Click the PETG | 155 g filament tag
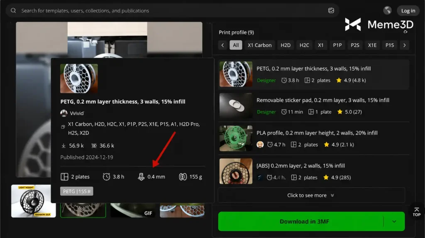This screenshot has width=425, height=238. tap(77, 191)
